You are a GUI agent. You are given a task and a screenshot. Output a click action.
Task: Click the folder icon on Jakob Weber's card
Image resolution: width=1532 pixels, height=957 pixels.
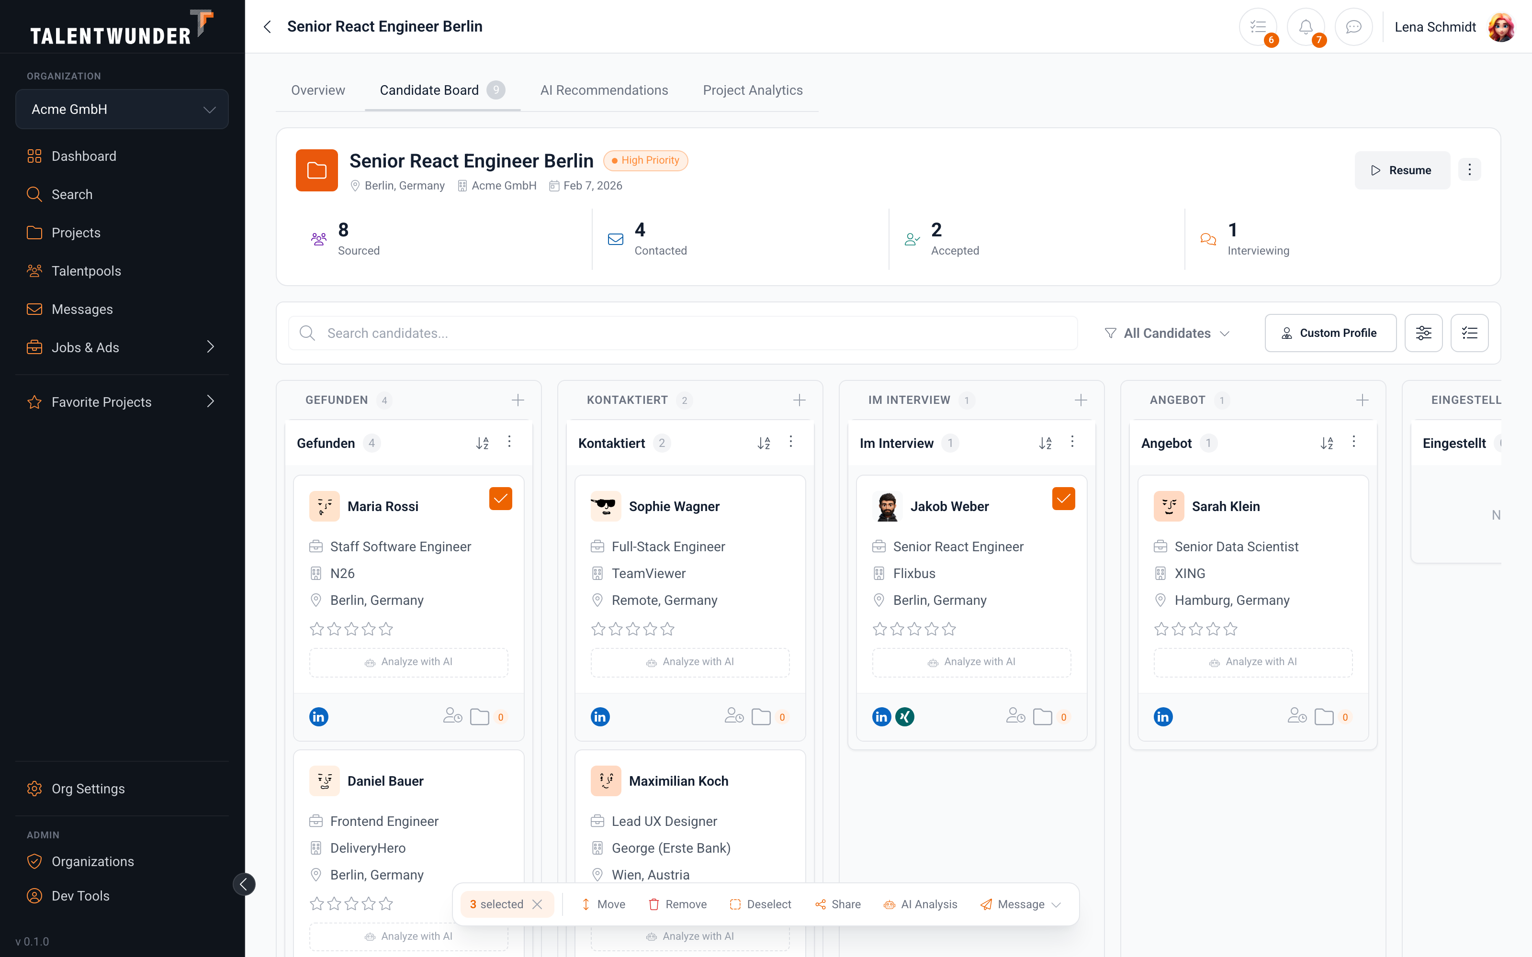coord(1042,716)
